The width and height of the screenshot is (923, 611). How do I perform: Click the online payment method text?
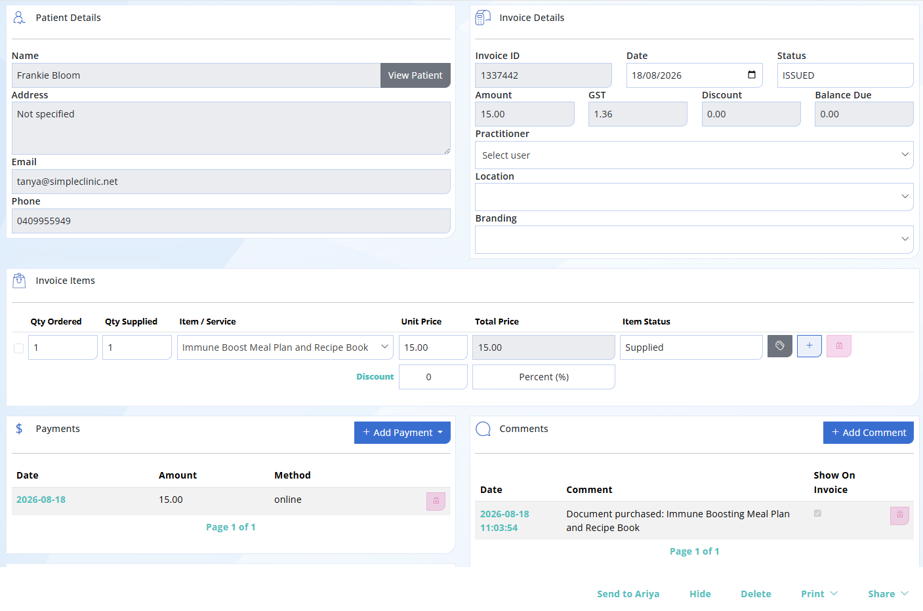point(288,500)
